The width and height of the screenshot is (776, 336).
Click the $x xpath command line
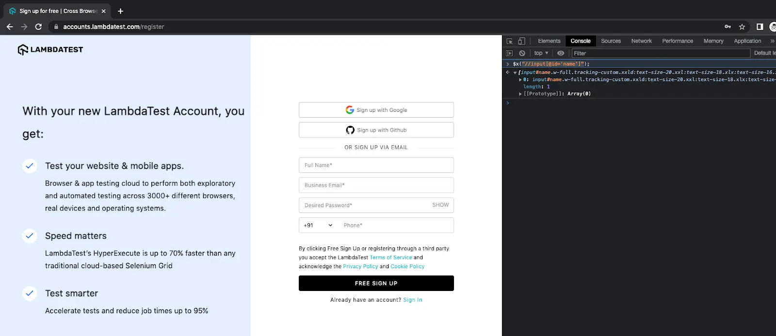[x=551, y=64]
